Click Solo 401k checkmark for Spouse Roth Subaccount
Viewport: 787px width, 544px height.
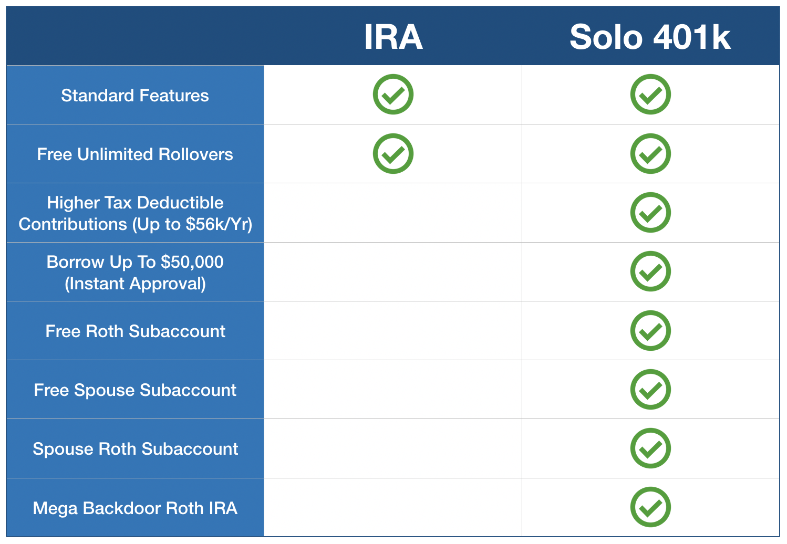tap(650, 448)
